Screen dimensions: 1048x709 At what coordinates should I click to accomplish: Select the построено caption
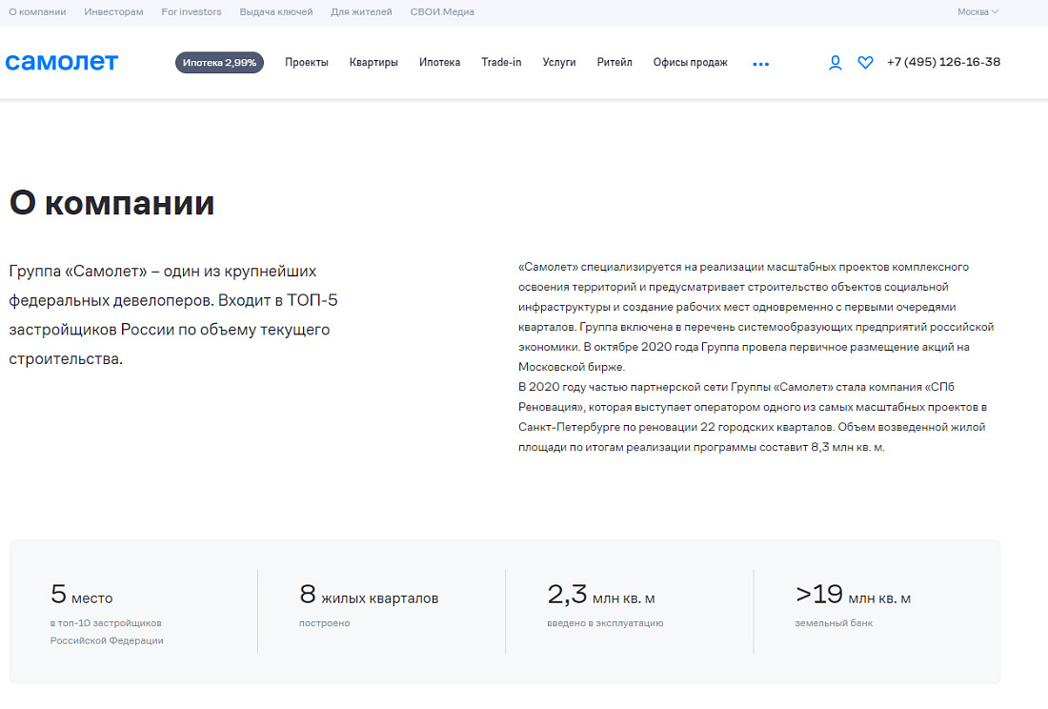tap(324, 623)
